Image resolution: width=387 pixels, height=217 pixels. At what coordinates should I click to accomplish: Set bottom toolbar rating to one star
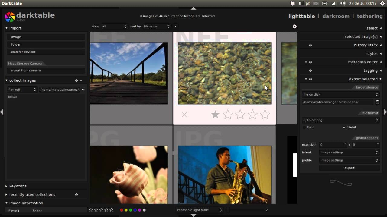coord(91,210)
